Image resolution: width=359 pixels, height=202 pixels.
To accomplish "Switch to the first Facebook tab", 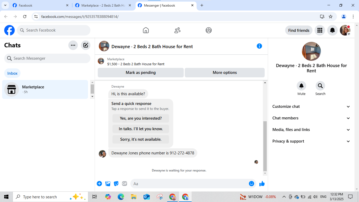I will [x=41, y=5].
